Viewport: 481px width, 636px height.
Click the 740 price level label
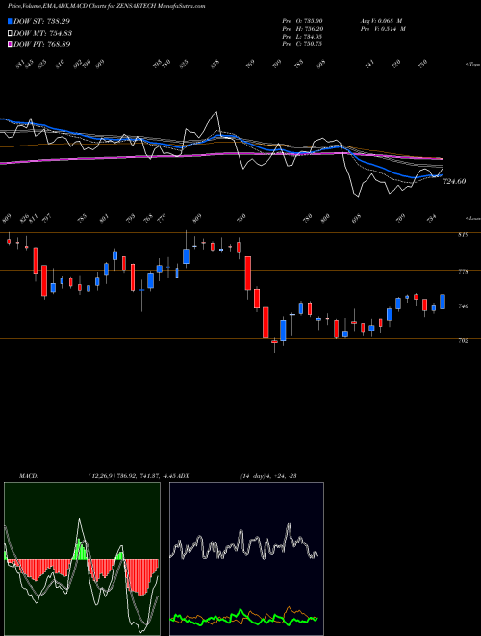464,306
